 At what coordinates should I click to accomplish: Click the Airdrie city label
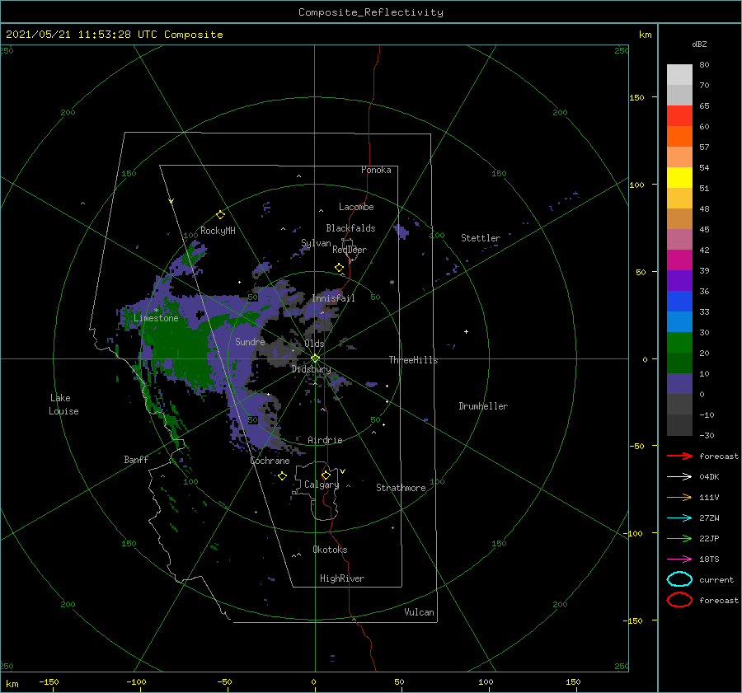coord(325,440)
